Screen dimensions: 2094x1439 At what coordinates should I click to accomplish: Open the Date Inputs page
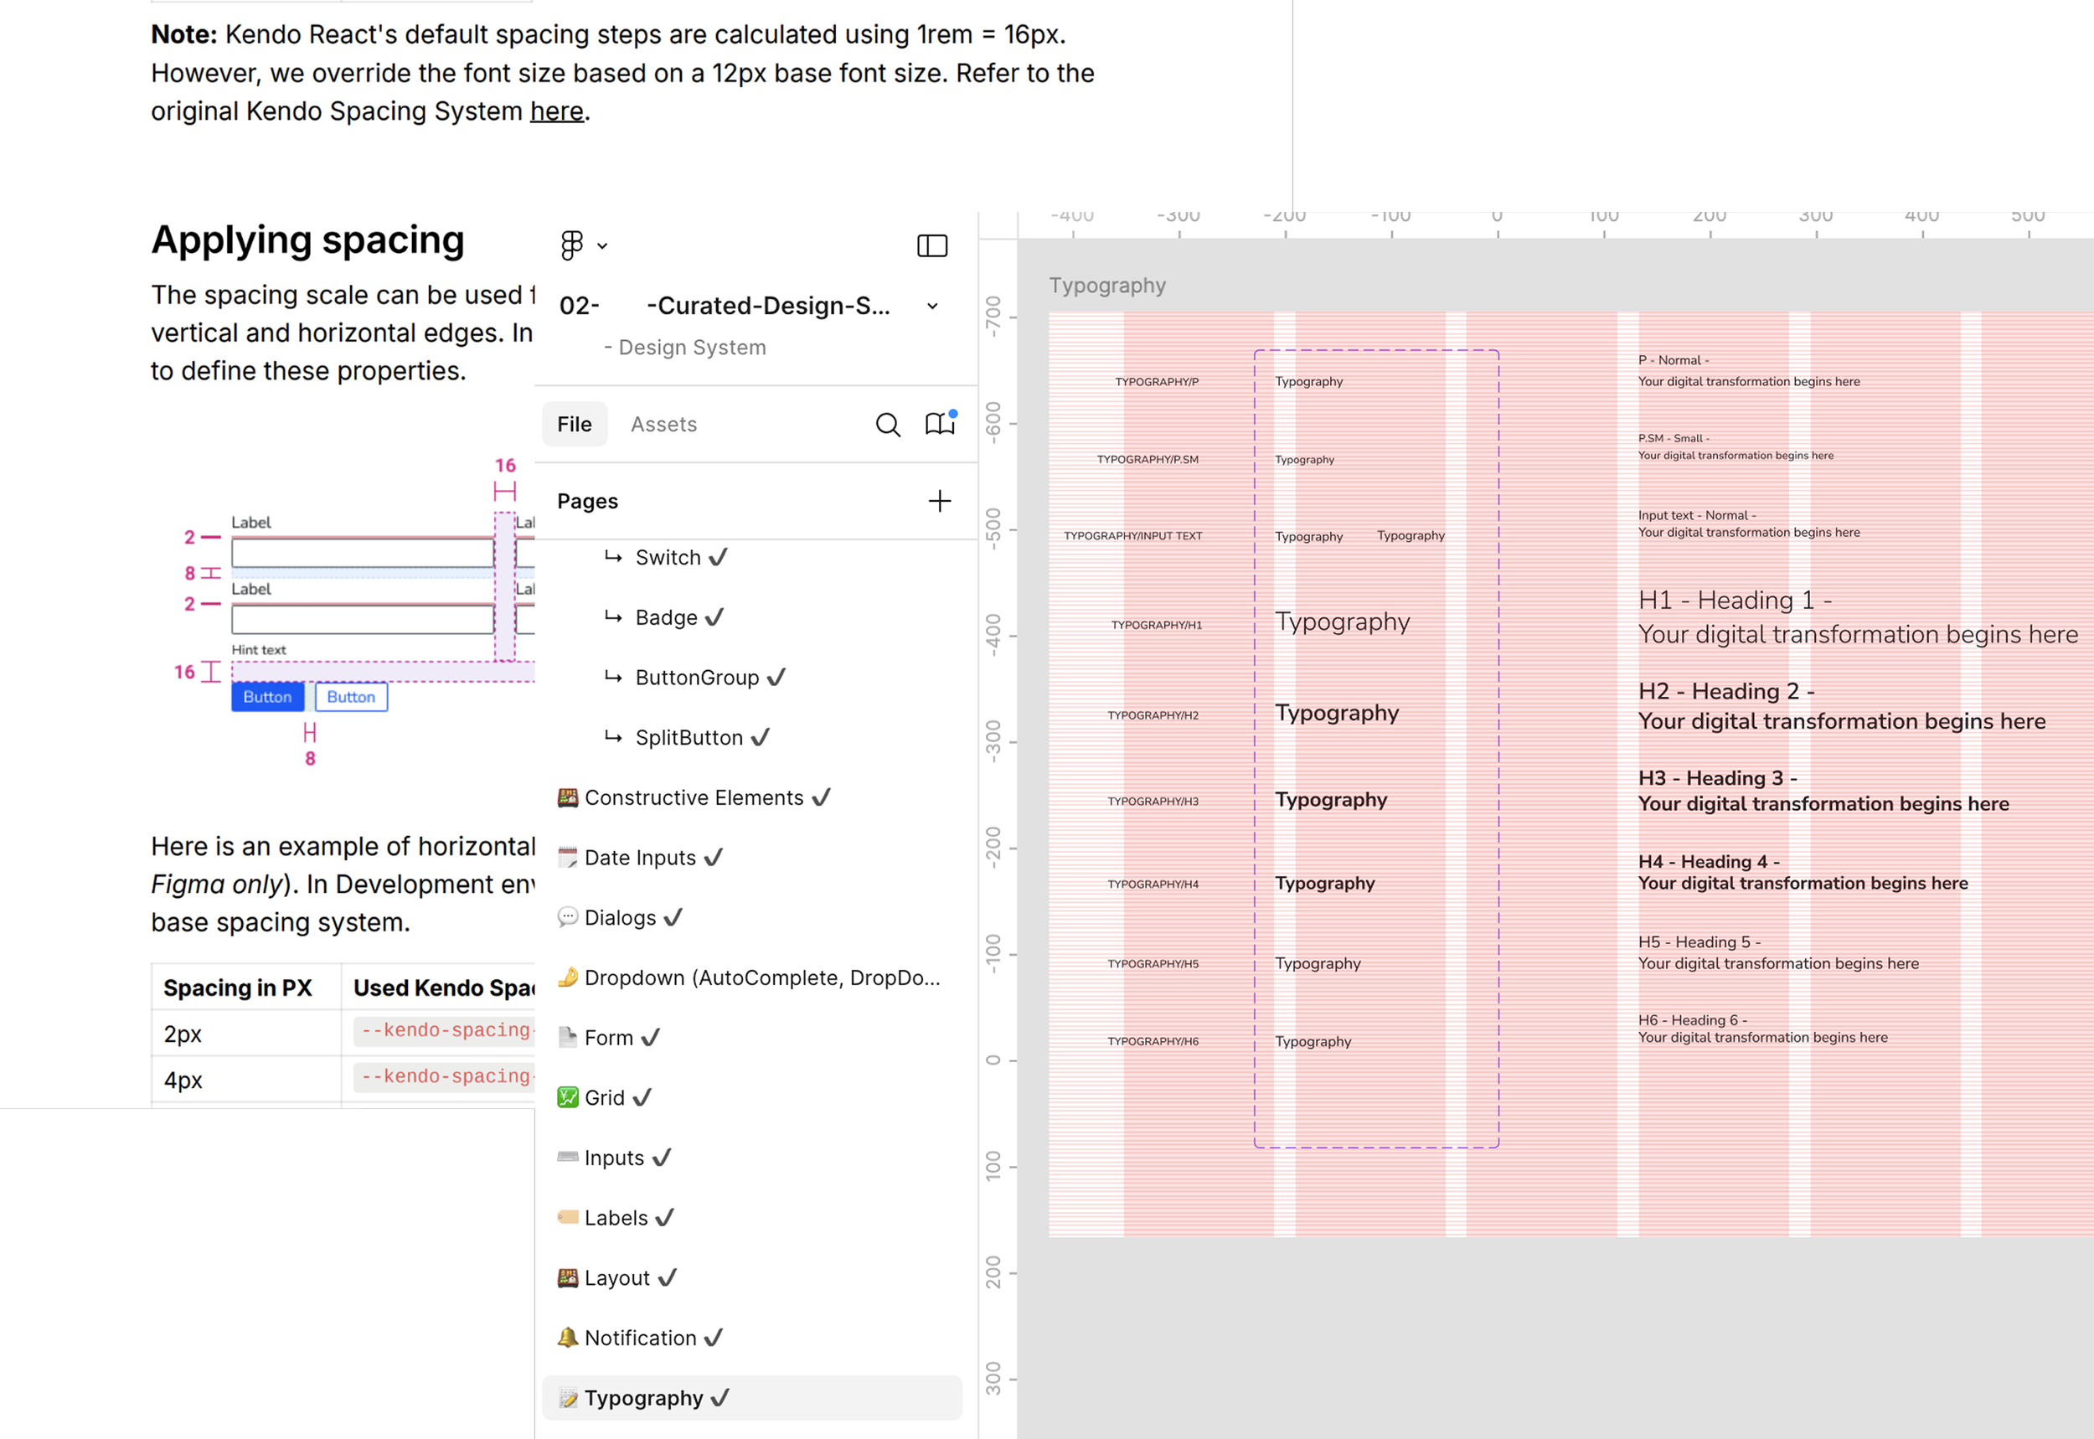click(x=640, y=858)
